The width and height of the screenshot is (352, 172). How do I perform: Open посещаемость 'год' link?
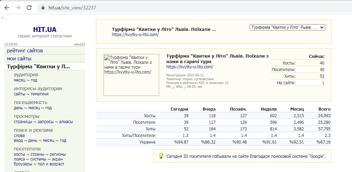(x=49, y=108)
